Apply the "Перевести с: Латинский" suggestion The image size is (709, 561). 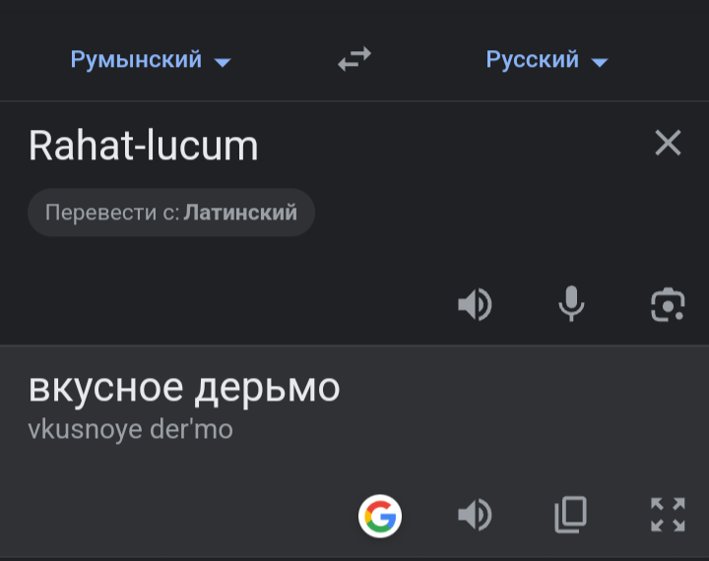[x=170, y=213]
